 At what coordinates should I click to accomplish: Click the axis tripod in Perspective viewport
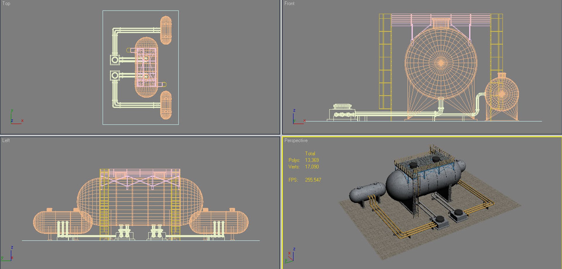[x=290, y=256]
